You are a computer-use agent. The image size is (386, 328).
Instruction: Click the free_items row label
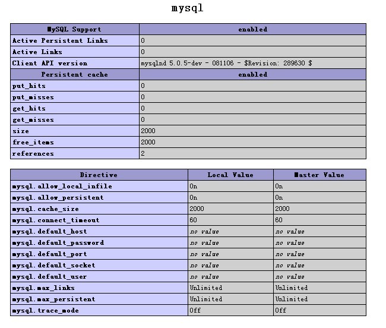[33, 142]
